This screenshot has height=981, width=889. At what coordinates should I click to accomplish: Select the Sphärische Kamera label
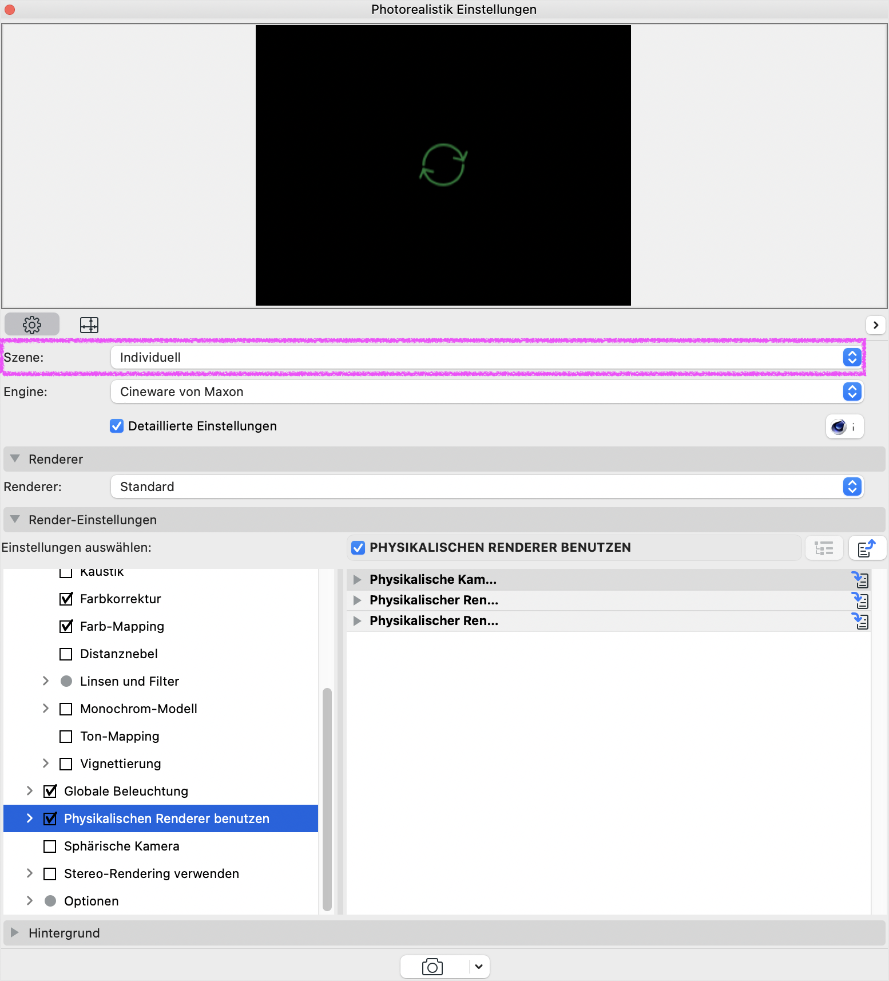122,846
